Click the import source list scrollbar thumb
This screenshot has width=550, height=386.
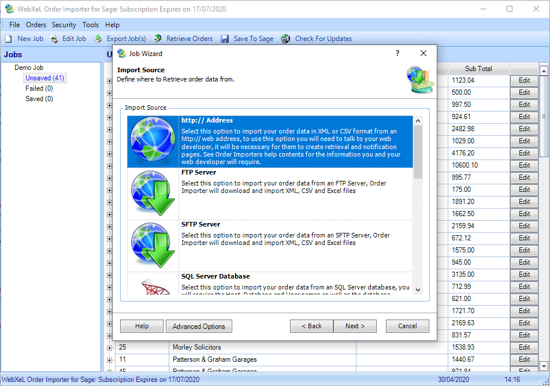tap(418, 152)
